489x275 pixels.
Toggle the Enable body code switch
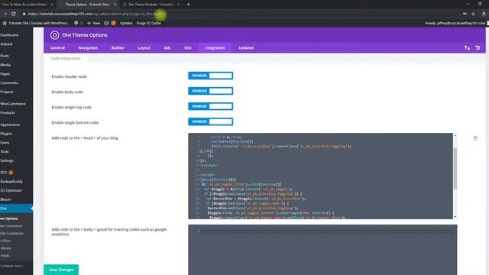click(x=211, y=91)
